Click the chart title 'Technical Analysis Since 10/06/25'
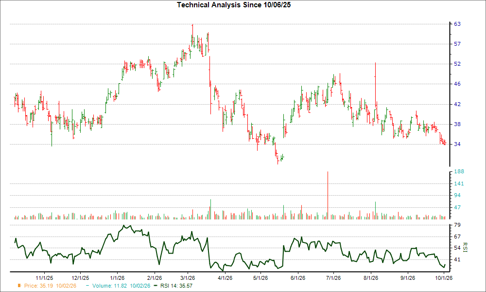486x292 pixels. point(234,5)
